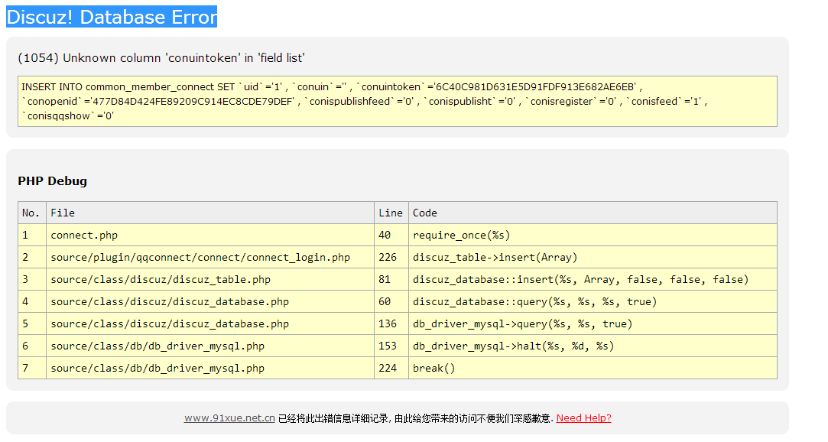Click line number 153 cell
The height and width of the screenshot is (442, 828).
pyautogui.click(x=388, y=346)
